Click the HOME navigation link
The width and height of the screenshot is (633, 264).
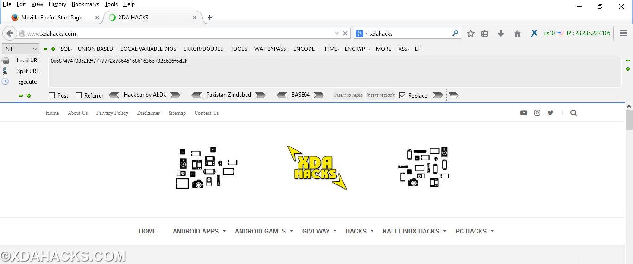pos(148,231)
